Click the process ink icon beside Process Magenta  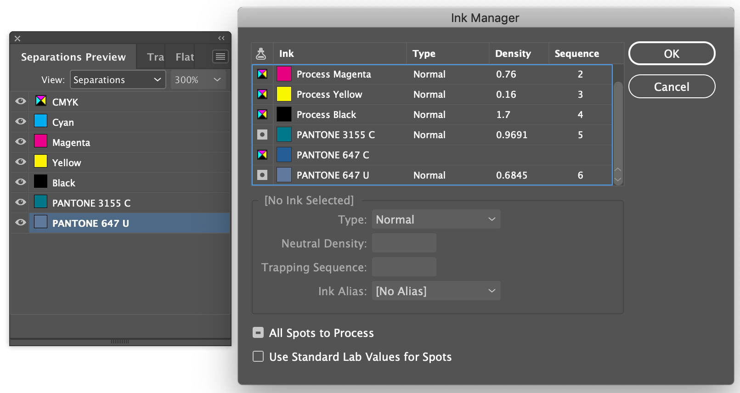click(262, 74)
